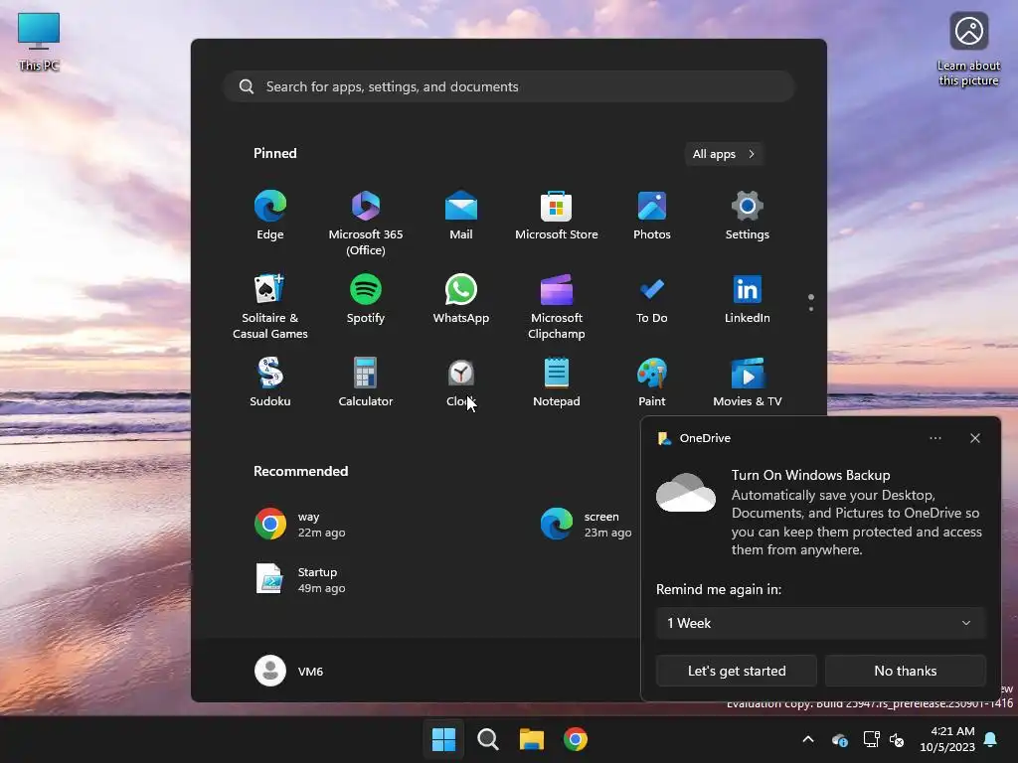Open recommended 'Startup' file
Image resolution: width=1018 pixels, height=763 pixels.
[300, 579]
